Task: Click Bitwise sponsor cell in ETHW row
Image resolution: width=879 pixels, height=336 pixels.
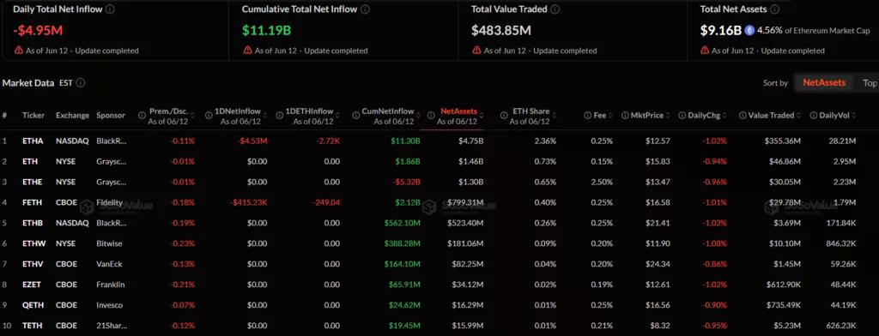Action: [109, 243]
